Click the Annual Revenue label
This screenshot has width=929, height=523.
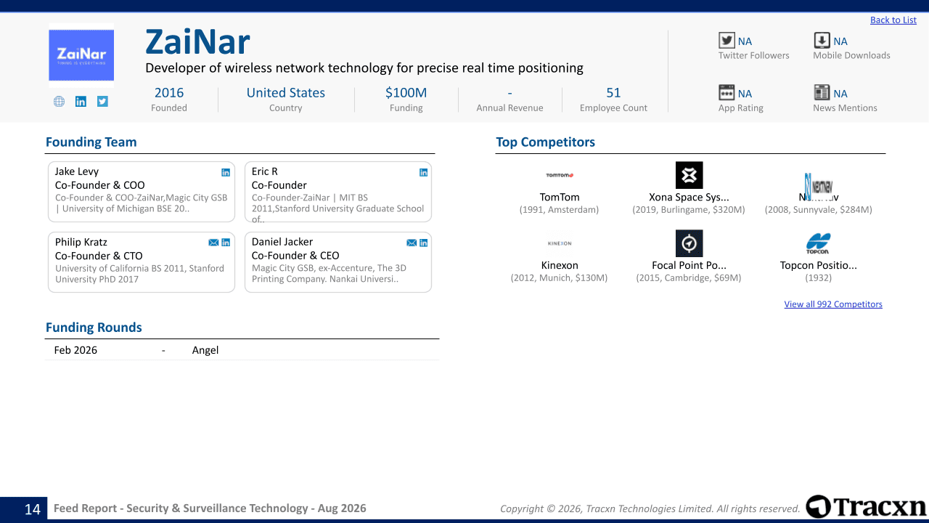510,108
